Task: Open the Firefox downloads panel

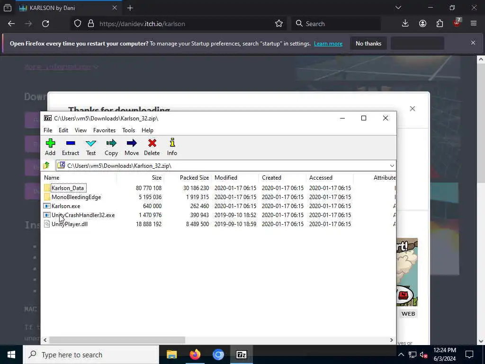Action: coord(405,24)
